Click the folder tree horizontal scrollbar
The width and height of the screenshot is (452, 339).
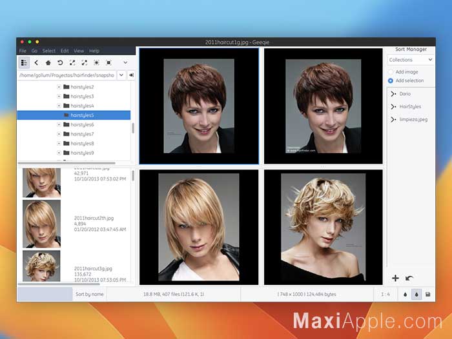coord(67,163)
